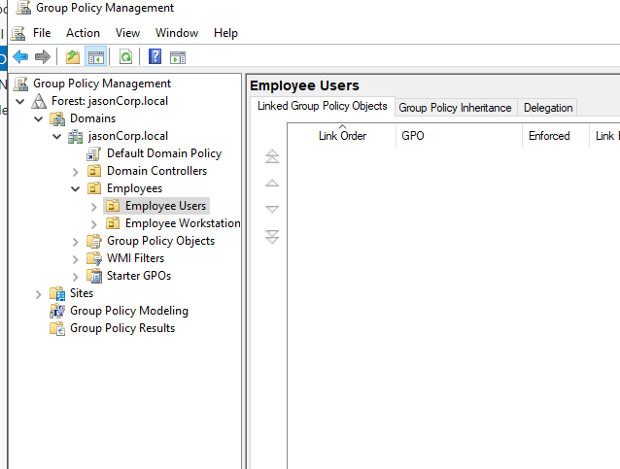This screenshot has width=620, height=469.
Task: Open Help via the blue question mark icon
Action: click(155, 57)
